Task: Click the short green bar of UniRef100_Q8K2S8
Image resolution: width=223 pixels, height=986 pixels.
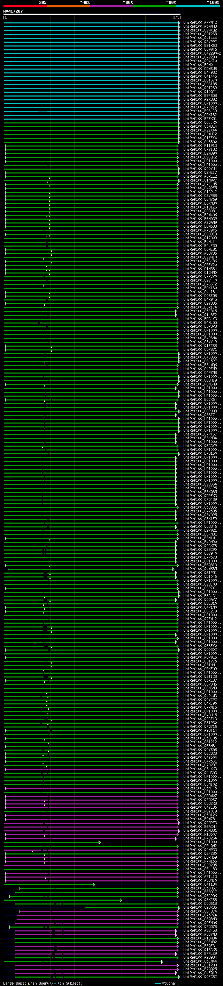Action: click(63, 900)
